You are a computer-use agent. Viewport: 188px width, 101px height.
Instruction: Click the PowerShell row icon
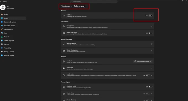pyautogui.click(x=64, y=68)
